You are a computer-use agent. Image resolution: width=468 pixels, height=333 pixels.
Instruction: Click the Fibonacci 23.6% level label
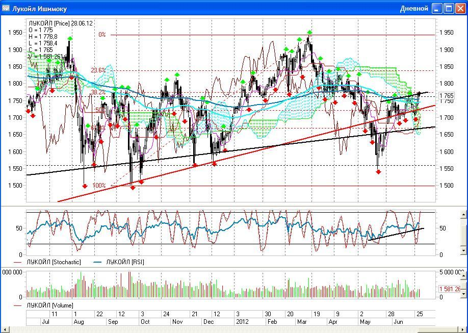click(x=98, y=70)
